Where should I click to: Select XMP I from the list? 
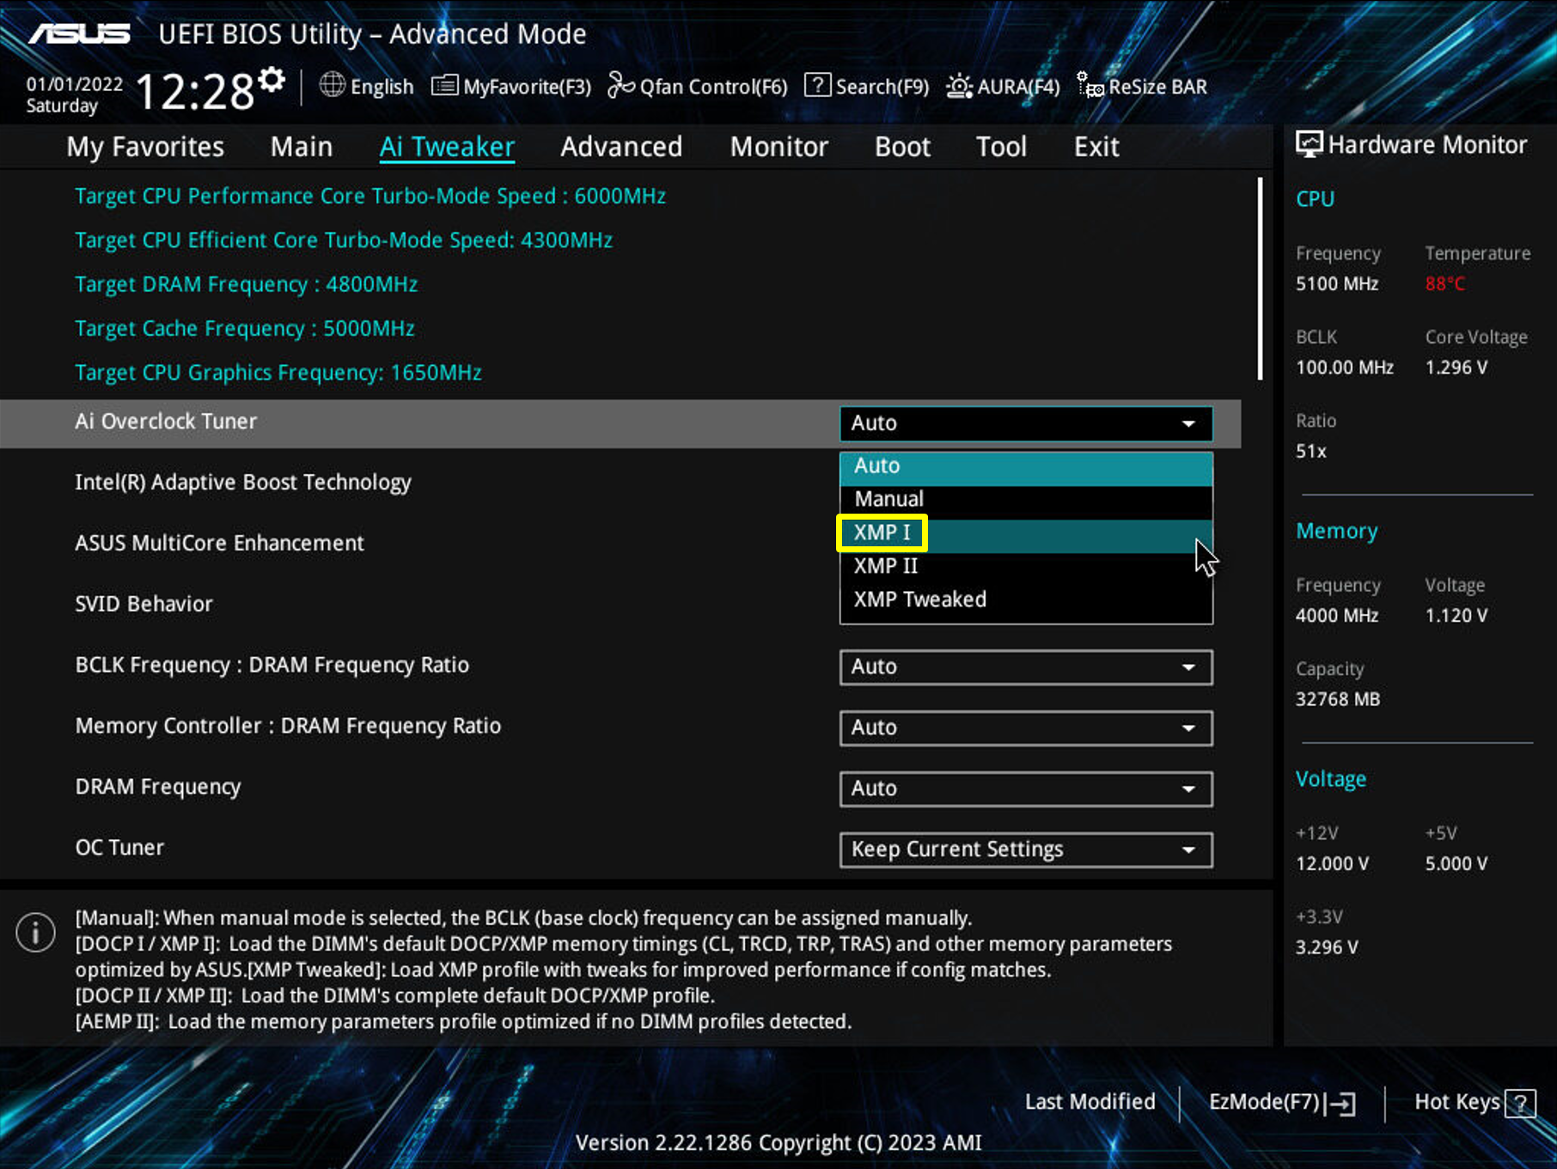tap(882, 532)
